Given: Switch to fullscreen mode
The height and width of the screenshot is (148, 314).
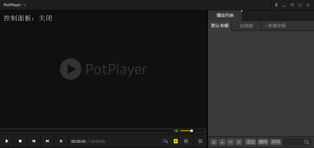Looking at the screenshot, I should click(x=300, y=5).
